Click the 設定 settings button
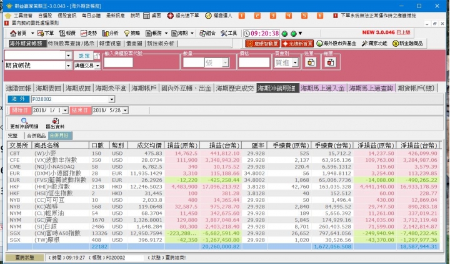 84,56
